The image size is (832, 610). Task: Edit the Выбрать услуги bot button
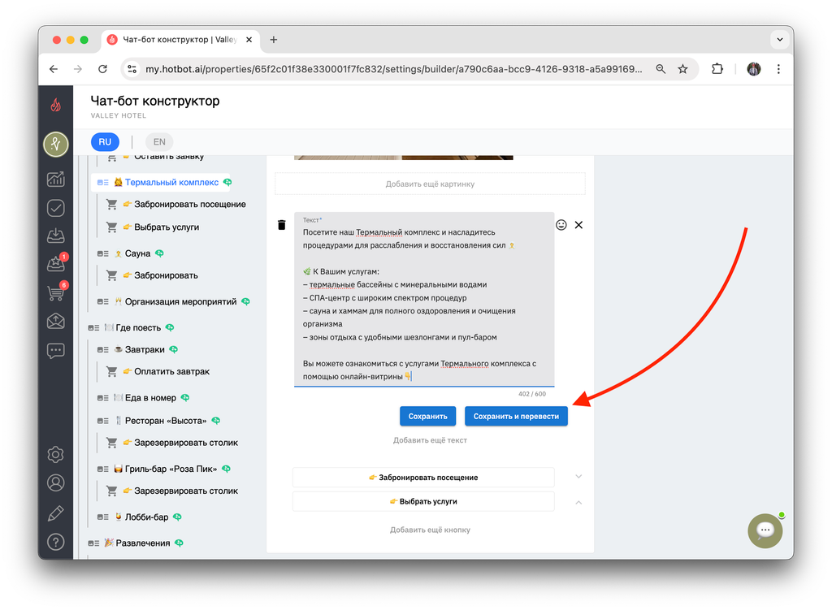click(x=423, y=501)
